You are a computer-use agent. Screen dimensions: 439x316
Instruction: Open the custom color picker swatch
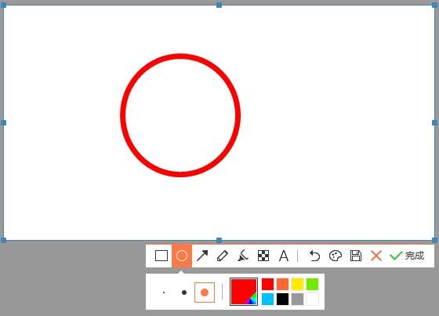coord(244,292)
